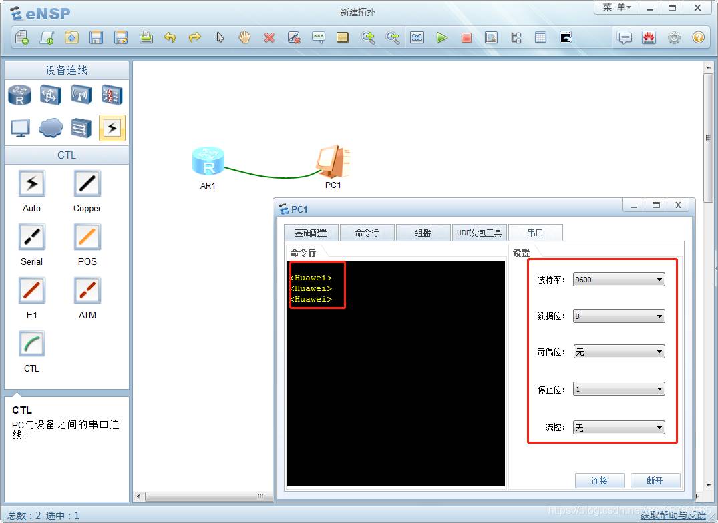
Task: Click the 断开 disconnect button
Action: (655, 480)
